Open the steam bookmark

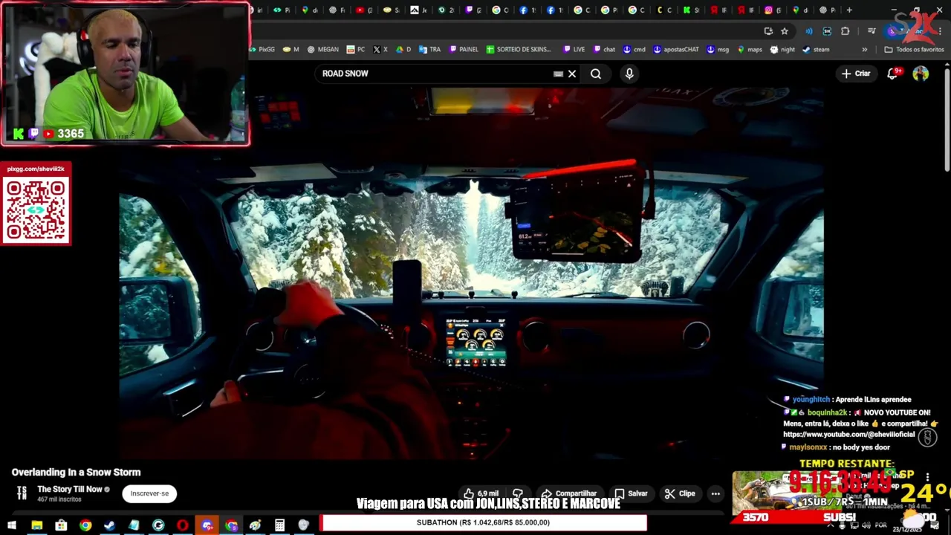[x=816, y=49]
